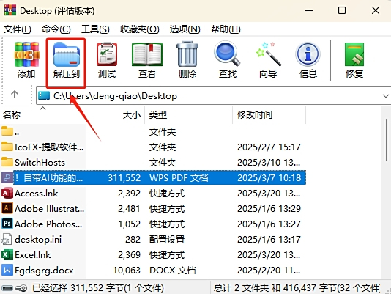This screenshot has width=391, height=294.
Task: Click the SwitchHosts folder icon
Action: pyautogui.click(x=7, y=162)
